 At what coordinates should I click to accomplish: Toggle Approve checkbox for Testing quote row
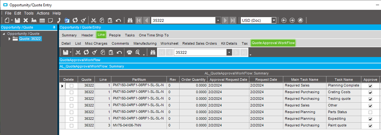tap(370, 99)
